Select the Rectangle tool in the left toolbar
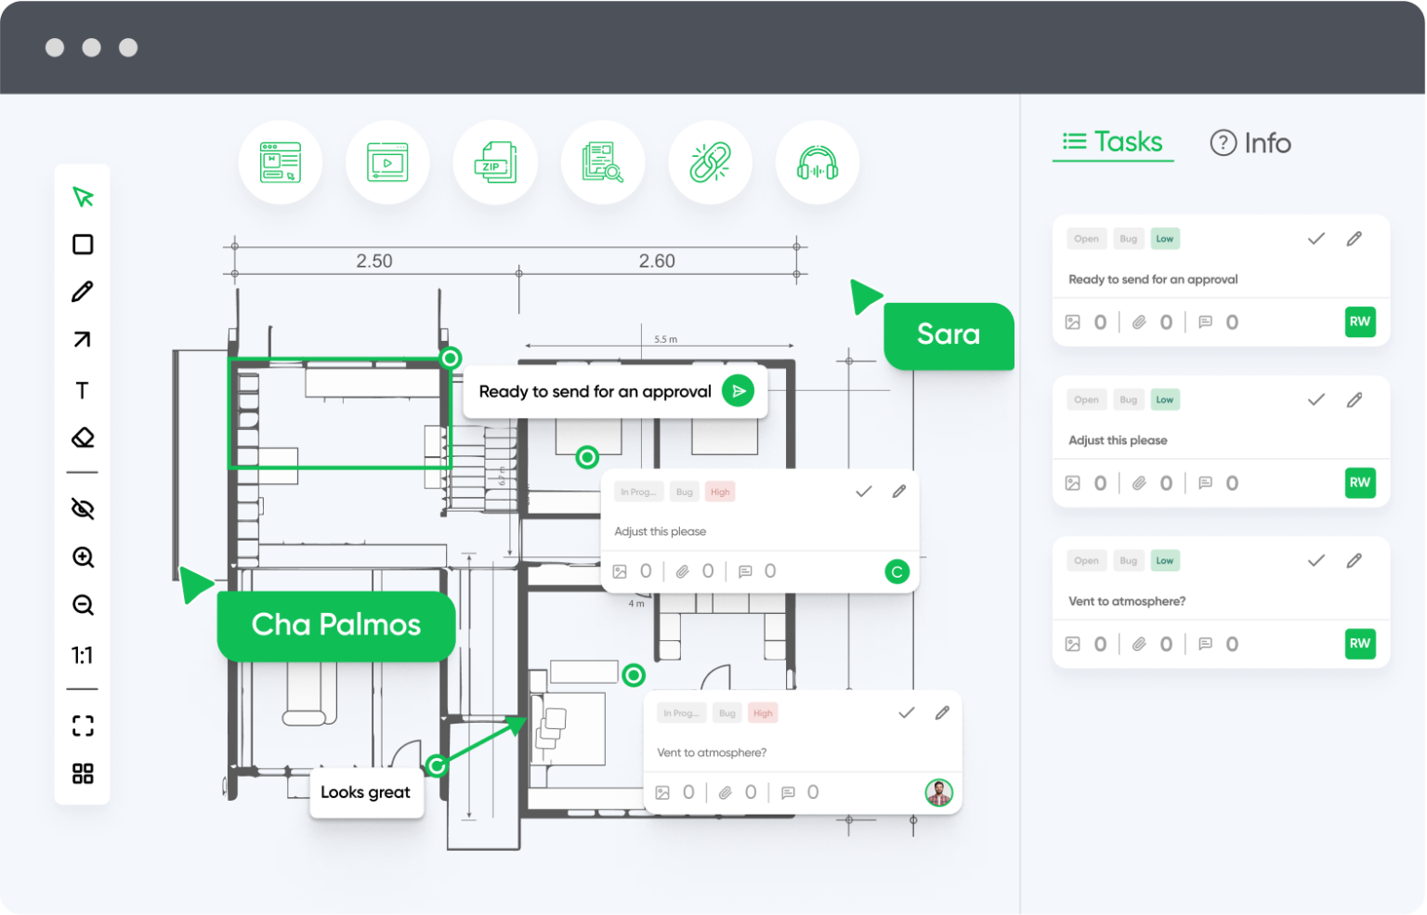1427x915 pixels. coord(82,244)
